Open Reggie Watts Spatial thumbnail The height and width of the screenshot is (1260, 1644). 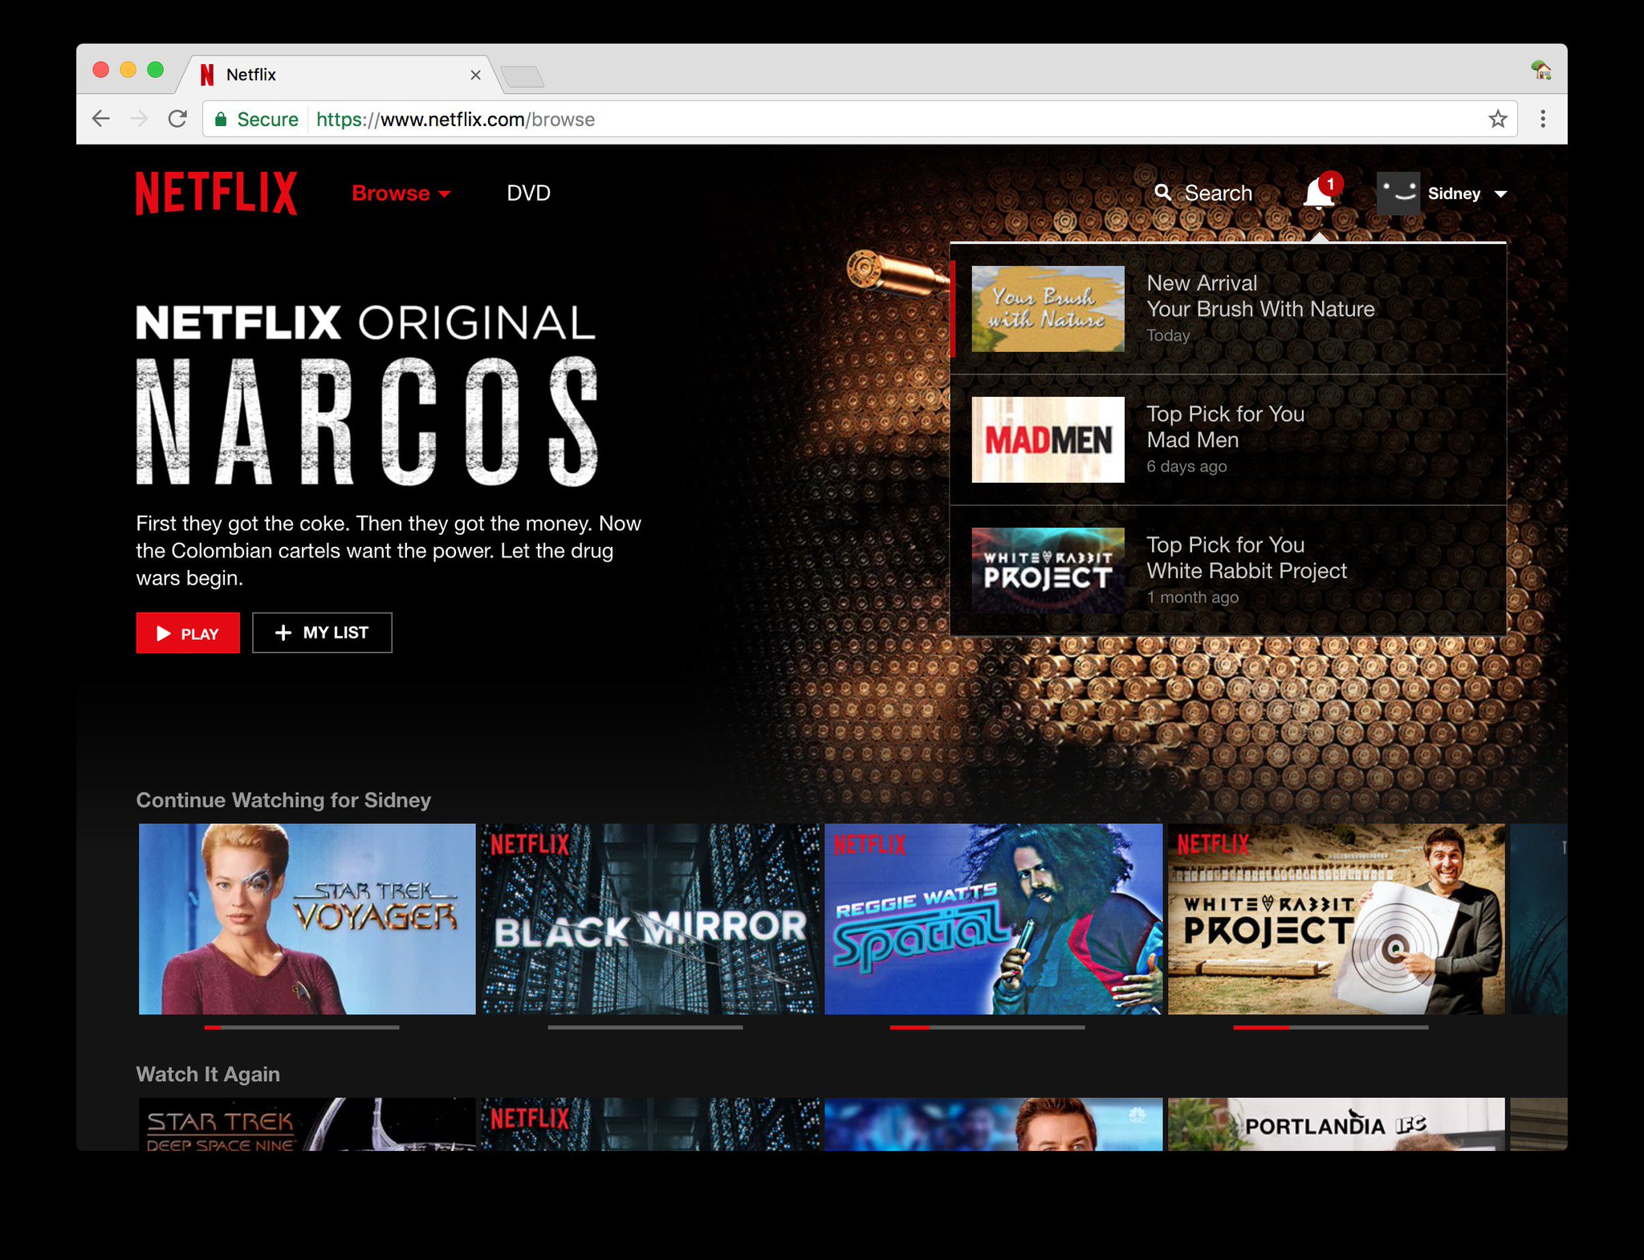tap(993, 919)
